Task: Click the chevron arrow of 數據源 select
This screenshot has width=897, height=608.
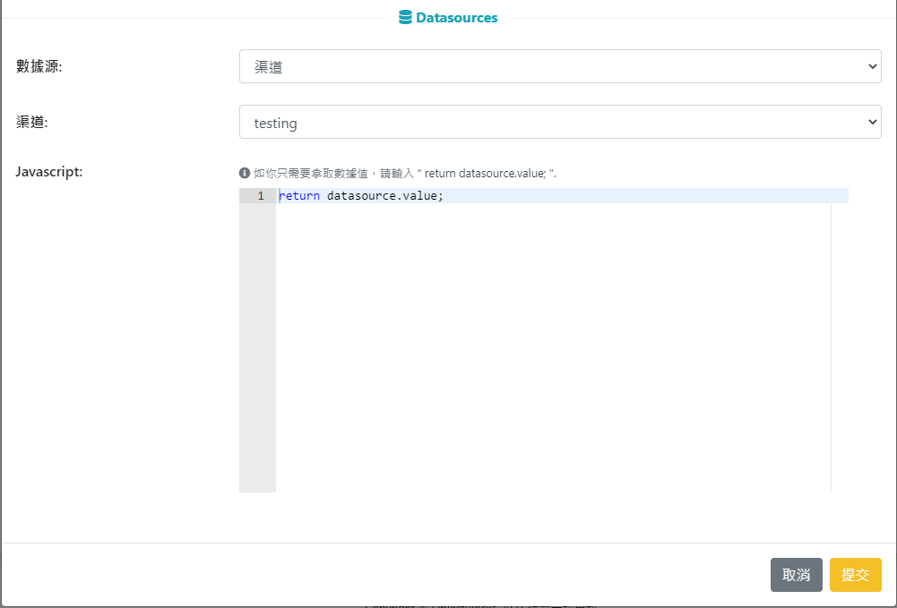Action: (x=873, y=66)
